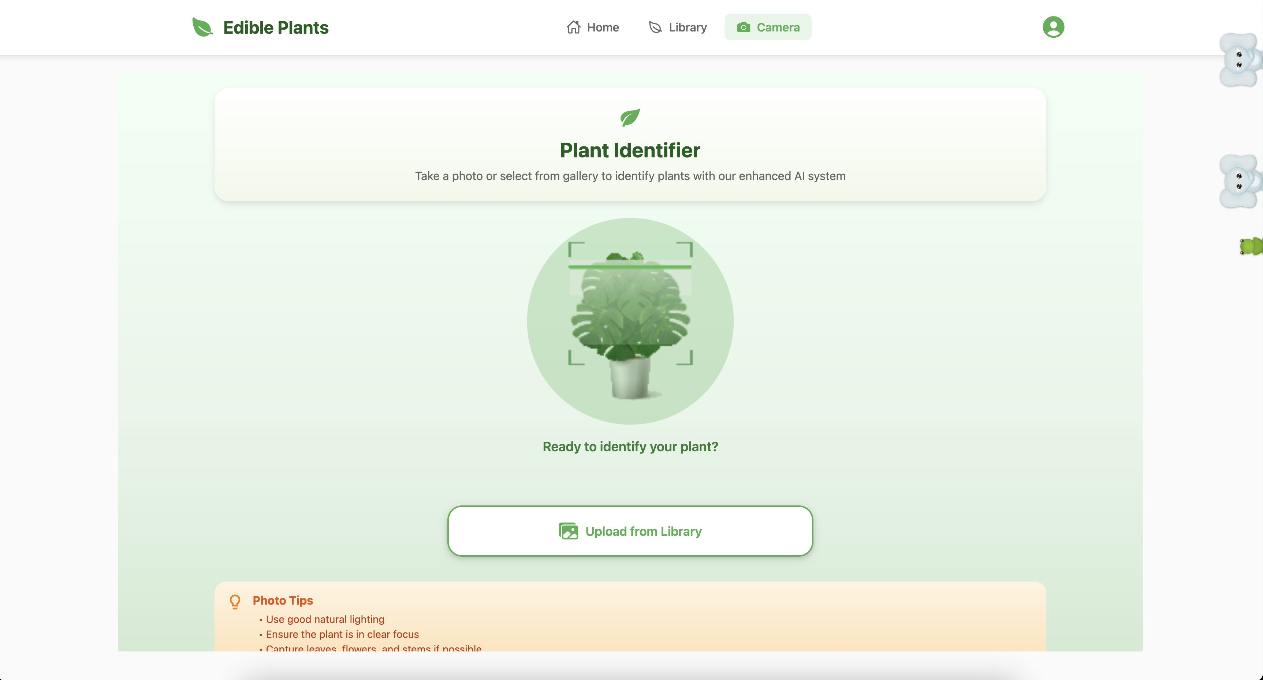
Task: Click the leaf icon above Plant Identifier
Action: pos(630,117)
